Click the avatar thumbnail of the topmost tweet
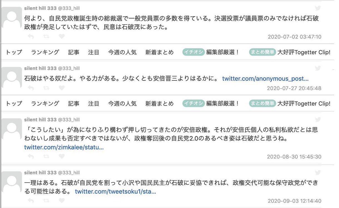Viewport: 339px width, 208px height. tap(12, 17)
